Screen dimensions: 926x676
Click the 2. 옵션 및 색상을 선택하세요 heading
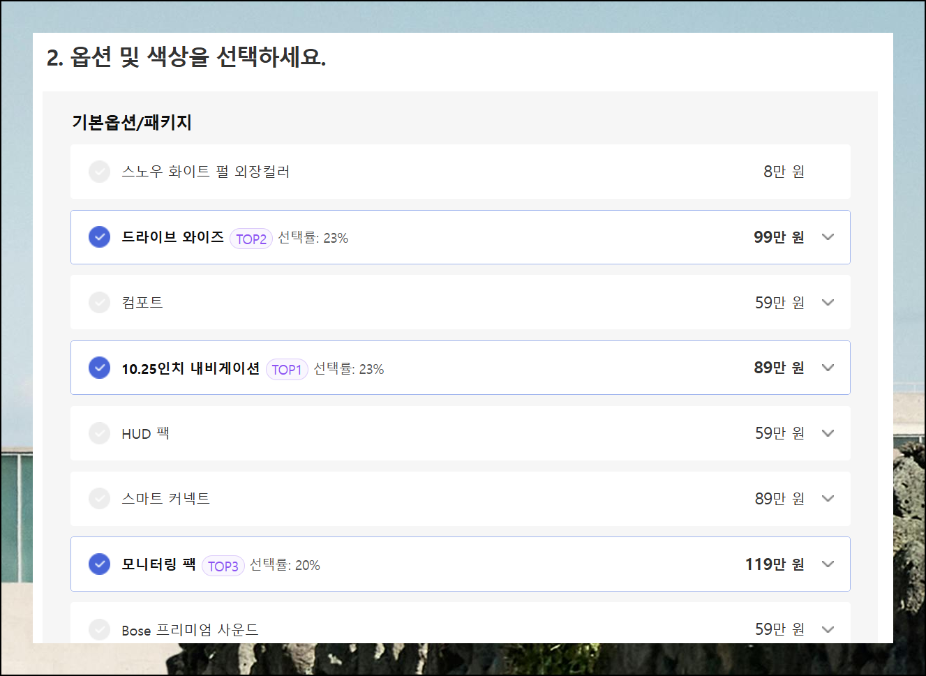[186, 57]
